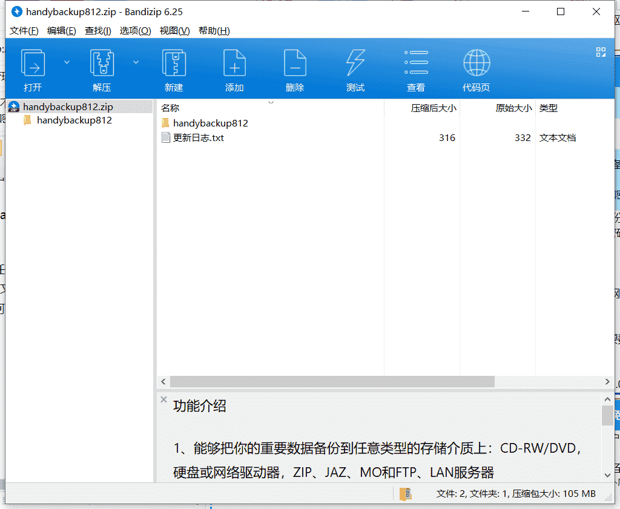
Task: Click comment pane scroll up arrow
Action: click(607, 399)
